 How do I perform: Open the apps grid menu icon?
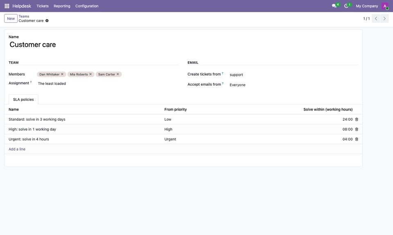7,6
